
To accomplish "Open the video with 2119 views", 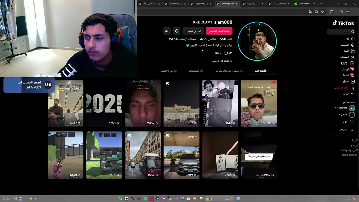I will (x=259, y=155).
